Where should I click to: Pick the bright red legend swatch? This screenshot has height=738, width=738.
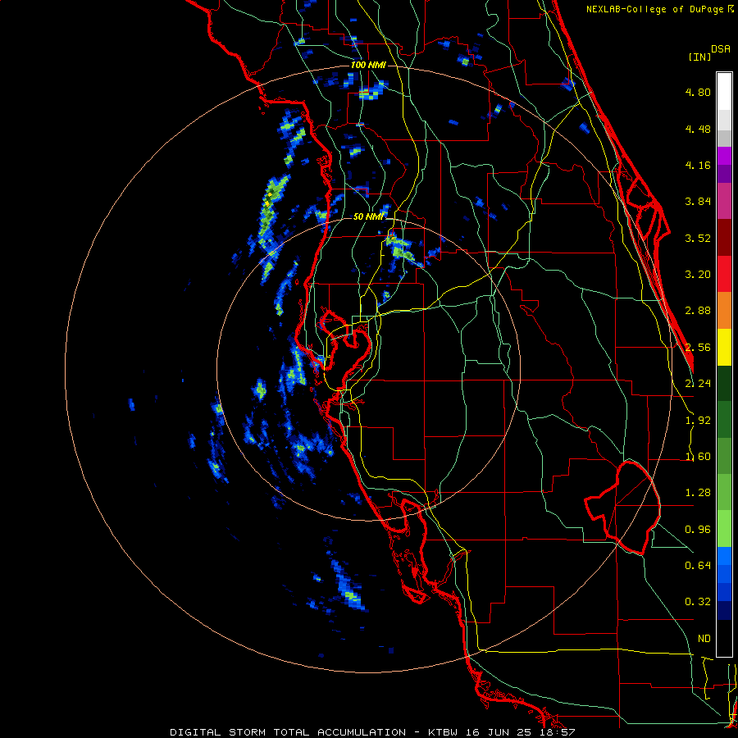click(724, 274)
